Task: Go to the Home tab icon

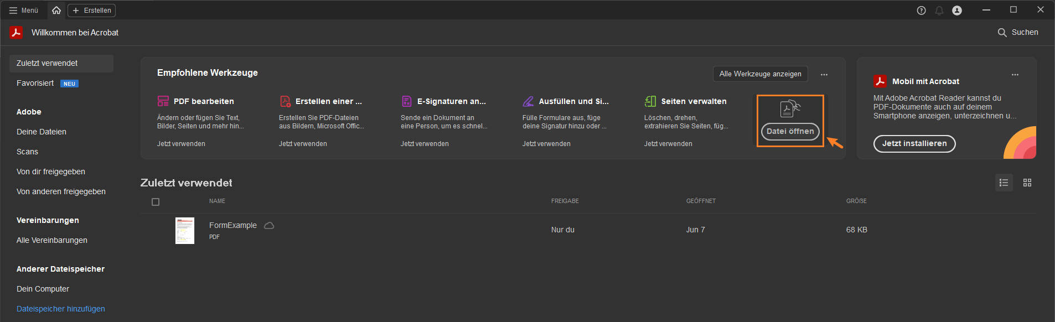Action: 56,11
